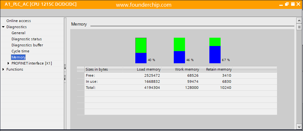
Task: Expand the PROFINET interface [X1] node
Action: pos(8,63)
